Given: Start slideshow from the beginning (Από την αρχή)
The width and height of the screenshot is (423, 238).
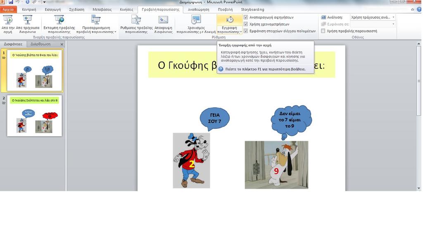Looking at the screenshot, I should [x=8, y=24].
